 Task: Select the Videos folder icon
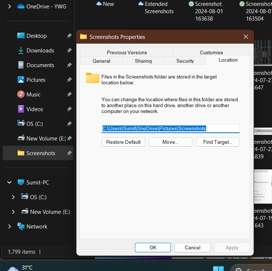pos(21,109)
